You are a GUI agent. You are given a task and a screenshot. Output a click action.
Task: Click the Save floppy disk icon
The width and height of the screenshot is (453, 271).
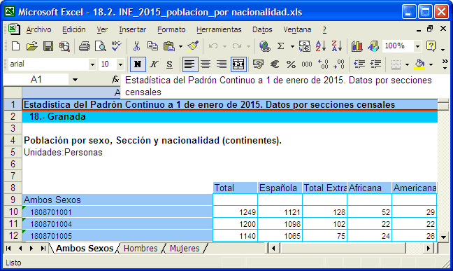pos(48,46)
